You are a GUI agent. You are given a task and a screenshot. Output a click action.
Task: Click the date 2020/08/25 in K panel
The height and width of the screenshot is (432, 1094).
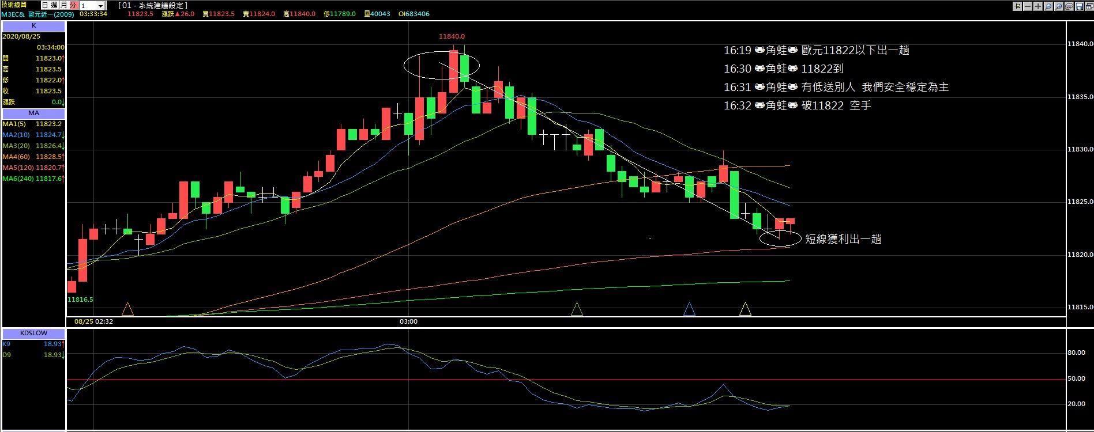pos(21,36)
